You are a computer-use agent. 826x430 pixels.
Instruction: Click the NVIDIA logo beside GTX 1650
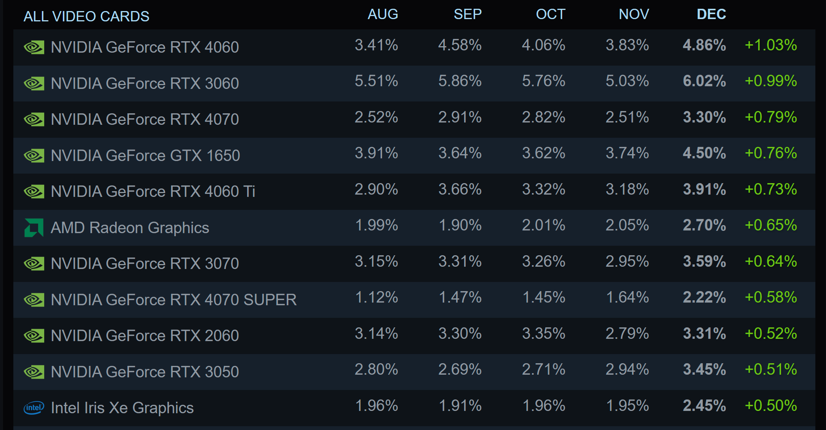[34, 156]
